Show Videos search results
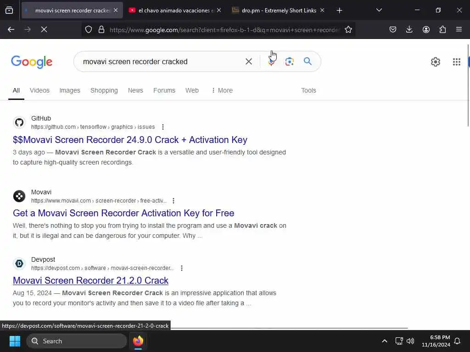The height and width of the screenshot is (352, 470). pyautogui.click(x=39, y=90)
